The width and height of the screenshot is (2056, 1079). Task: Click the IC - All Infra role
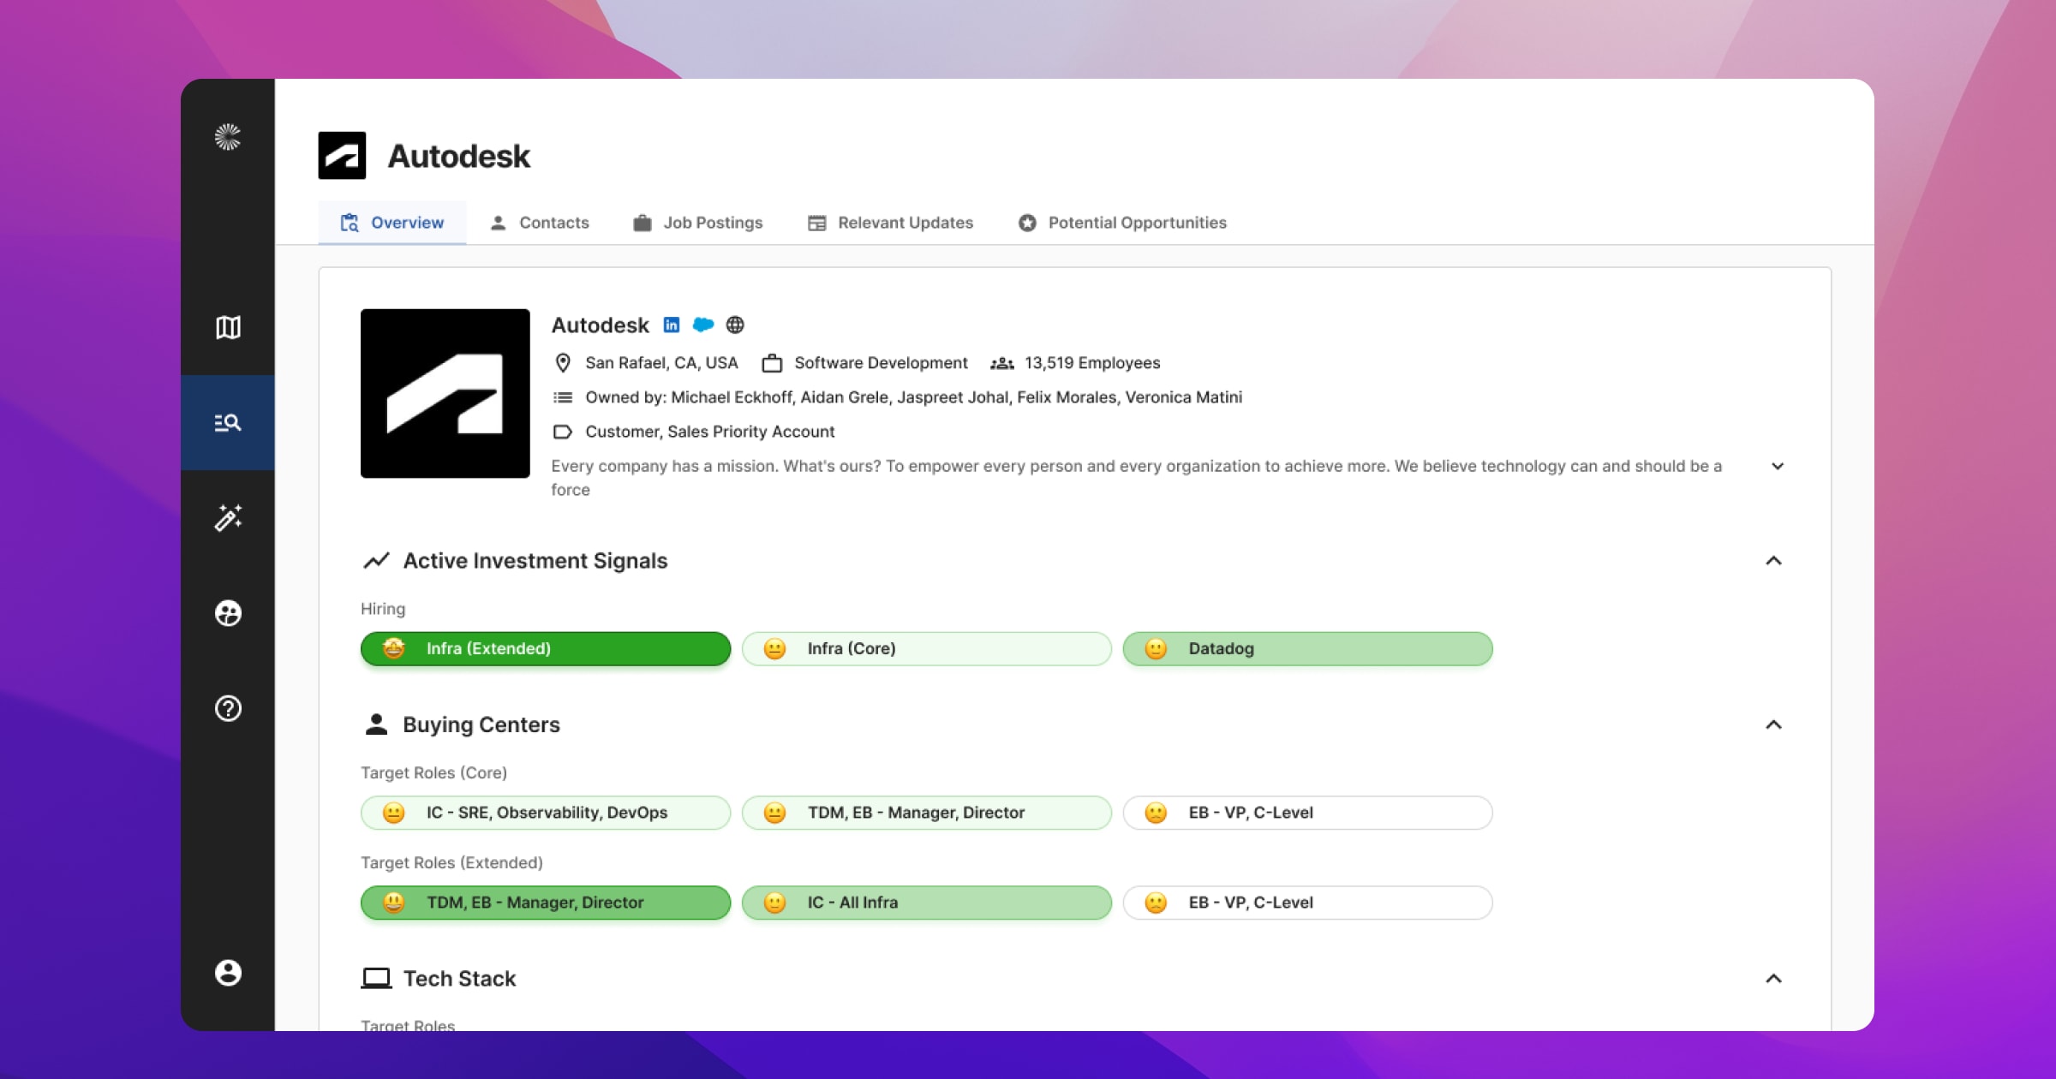coord(927,903)
